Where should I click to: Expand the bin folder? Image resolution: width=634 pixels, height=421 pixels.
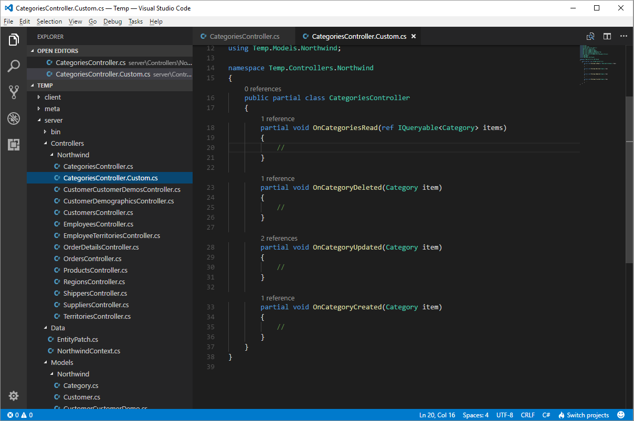(110, 132)
